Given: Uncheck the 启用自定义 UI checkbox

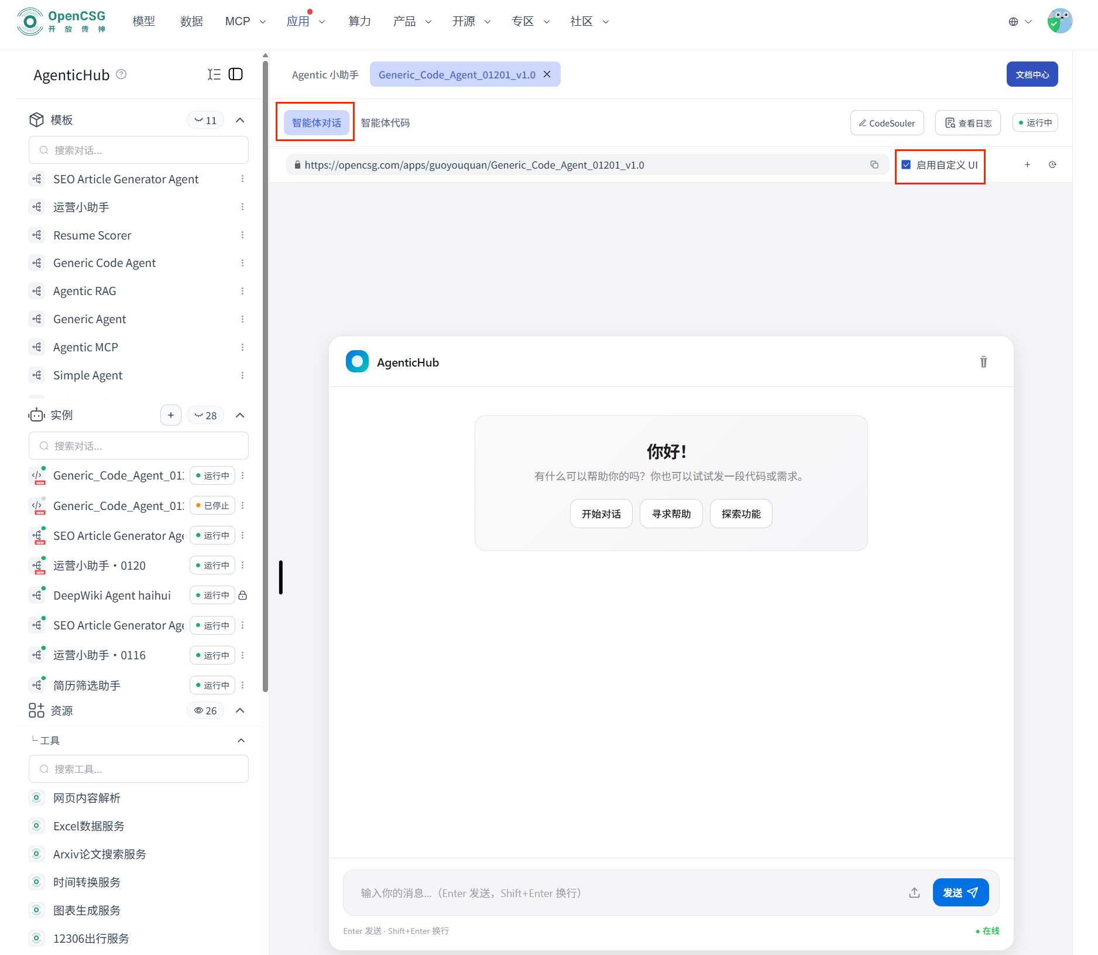Looking at the screenshot, I should pyautogui.click(x=906, y=165).
